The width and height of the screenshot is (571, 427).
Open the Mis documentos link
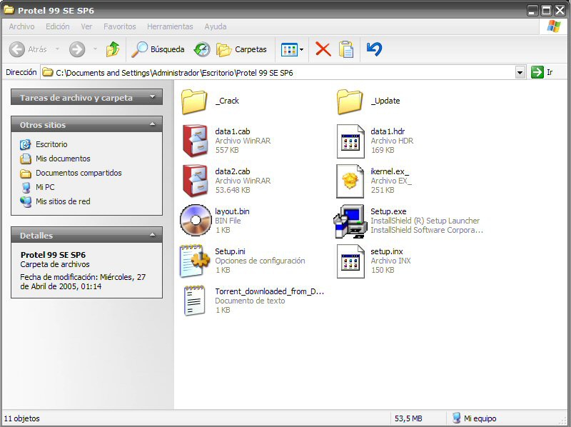(63, 159)
